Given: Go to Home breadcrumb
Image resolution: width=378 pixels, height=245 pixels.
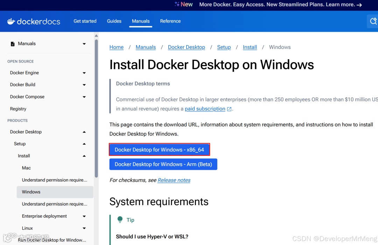Looking at the screenshot, I should click(x=117, y=47).
